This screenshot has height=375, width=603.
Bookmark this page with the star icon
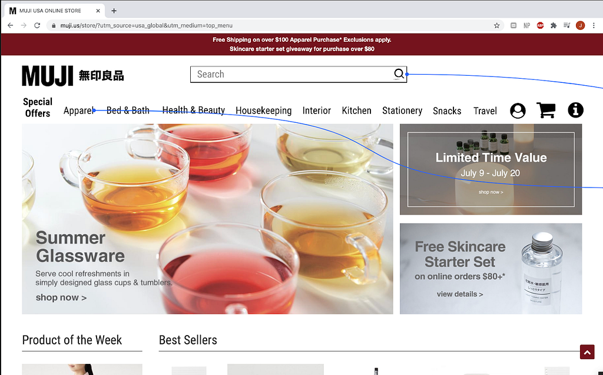(x=496, y=25)
